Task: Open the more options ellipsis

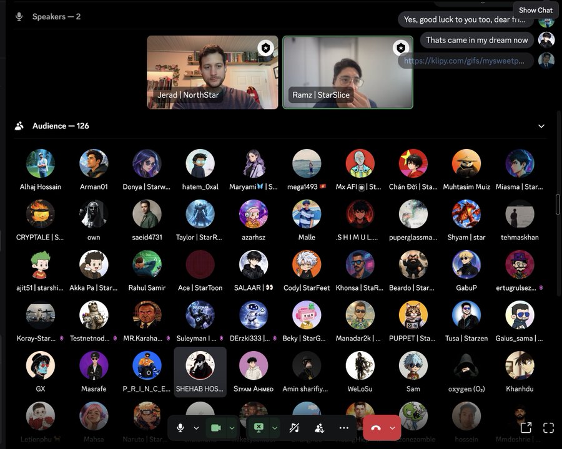Action: (x=343, y=428)
